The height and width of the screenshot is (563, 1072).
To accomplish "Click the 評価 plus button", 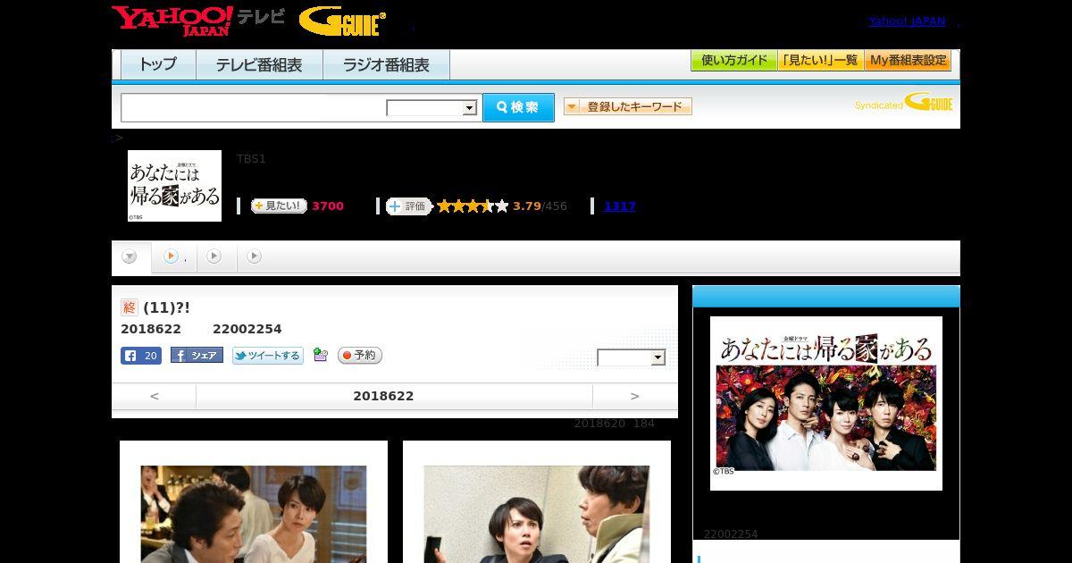I will point(408,206).
